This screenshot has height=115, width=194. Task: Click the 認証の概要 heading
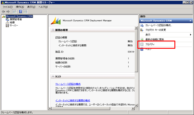(x=61, y=37)
